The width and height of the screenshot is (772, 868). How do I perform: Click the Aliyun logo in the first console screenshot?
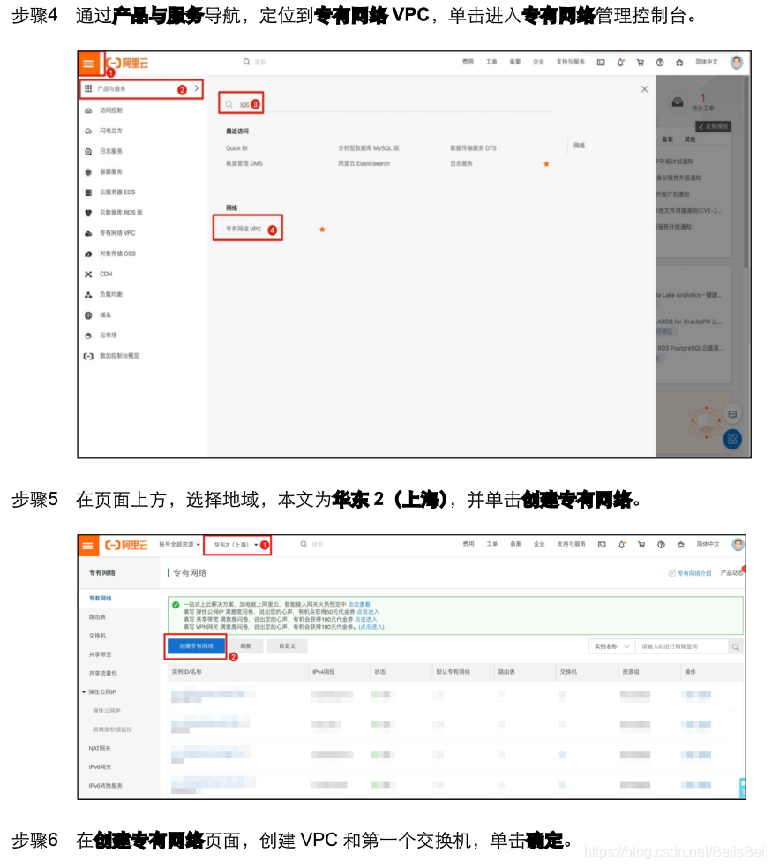coord(127,63)
